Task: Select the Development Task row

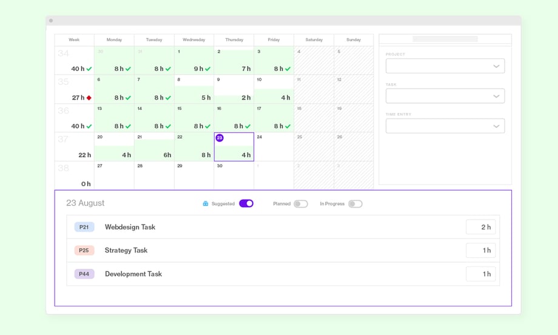Action: pyautogui.click(x=283, y=274)
